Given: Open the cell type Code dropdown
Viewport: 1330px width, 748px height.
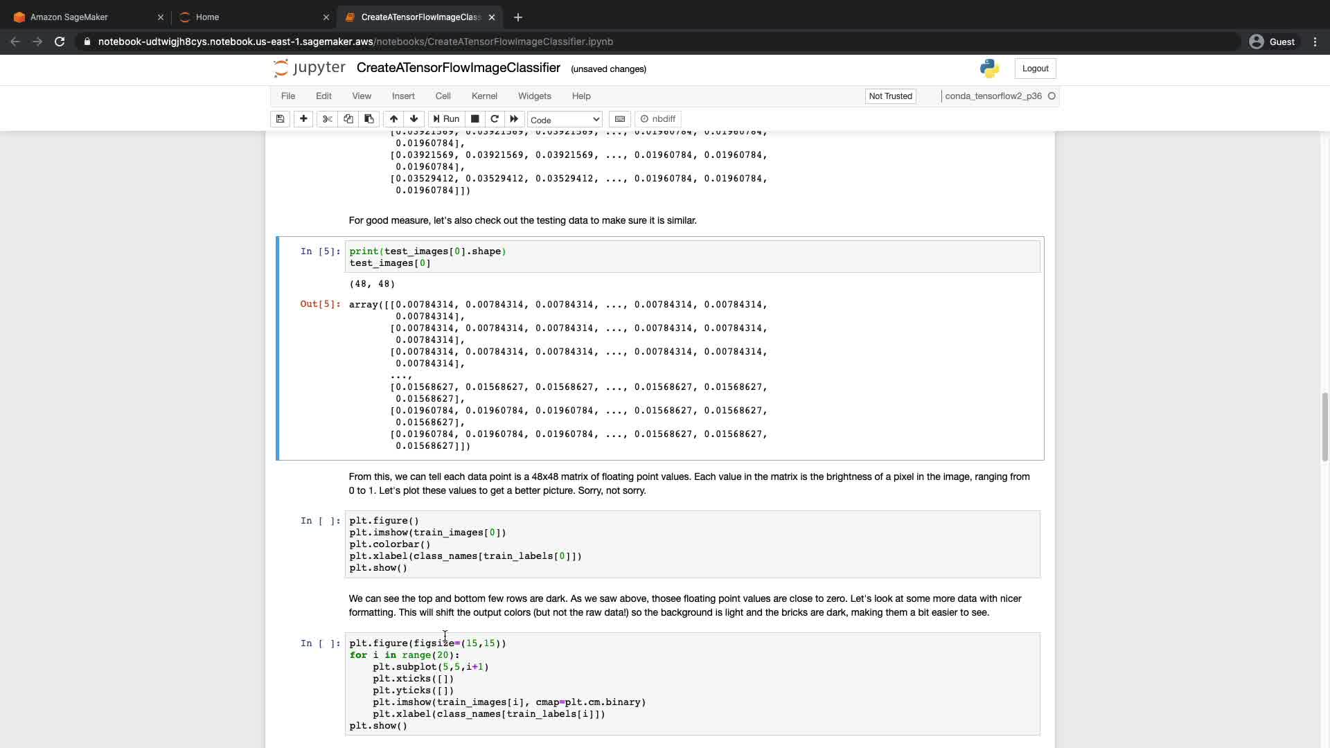Looking at the screenshot, I should [565, 120].
